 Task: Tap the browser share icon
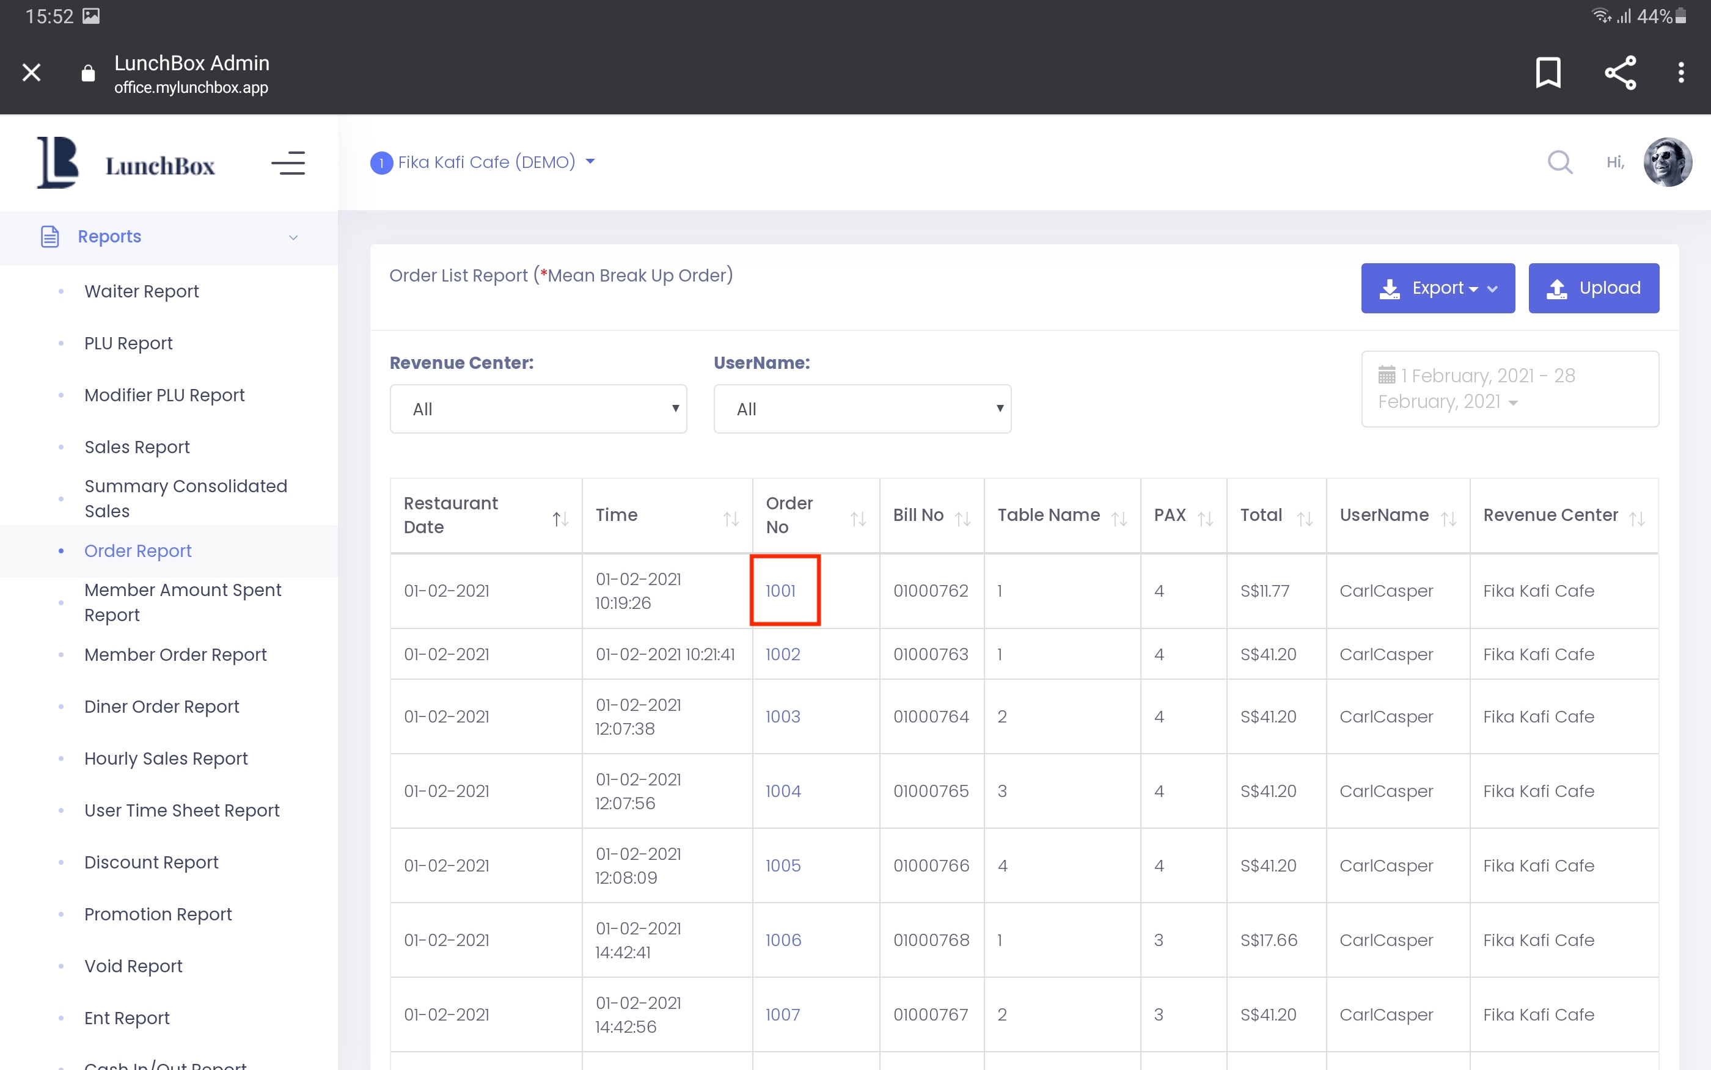pyautogui.click(x=1620, y=72)
